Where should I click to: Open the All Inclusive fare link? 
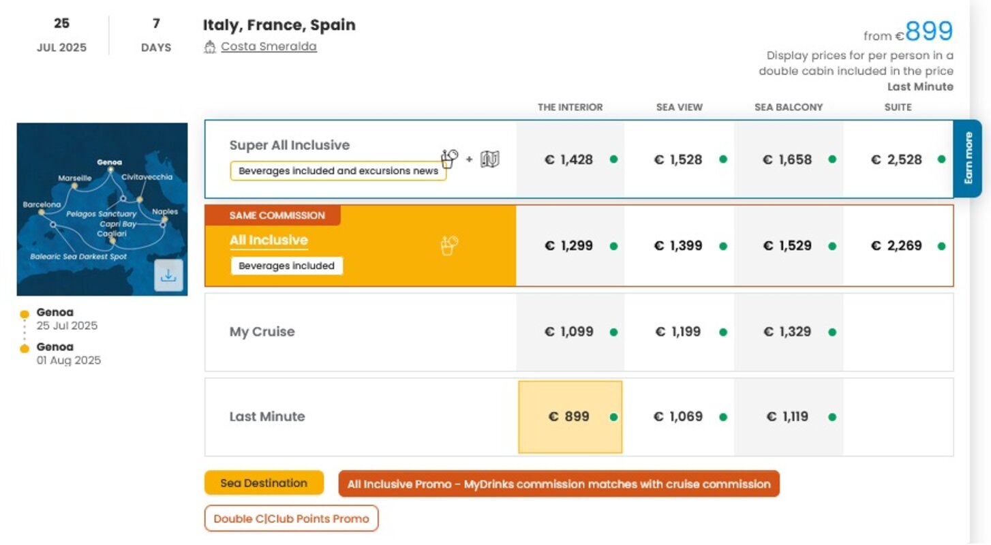click(269, 240)
